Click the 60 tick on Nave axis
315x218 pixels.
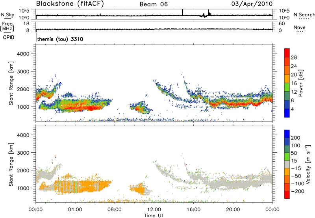(x=282, y=24)
